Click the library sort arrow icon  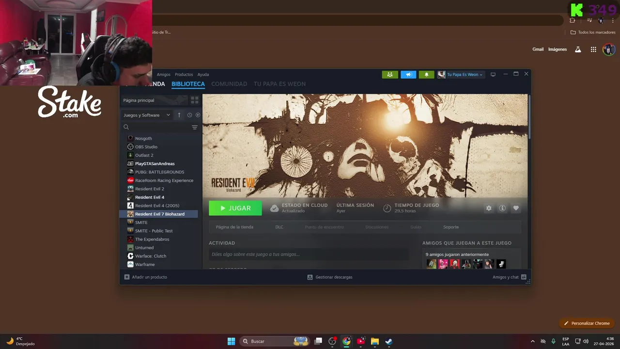[x=179, y=115]
